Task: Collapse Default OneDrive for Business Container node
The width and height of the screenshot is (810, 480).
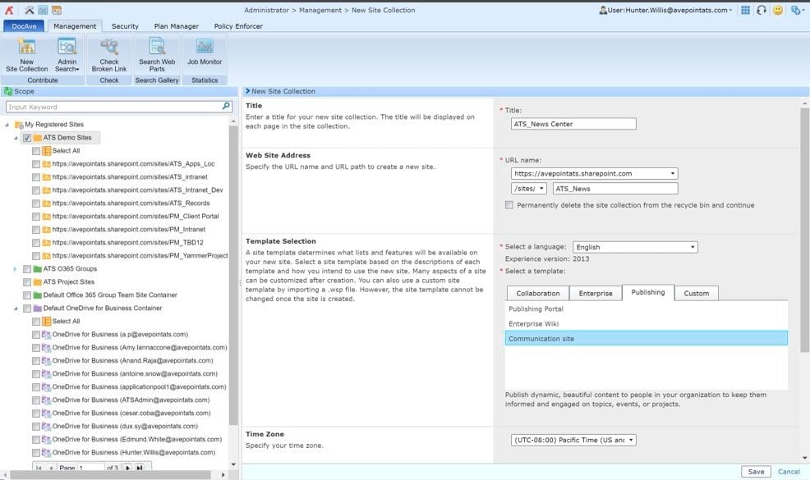Action: 16,309
